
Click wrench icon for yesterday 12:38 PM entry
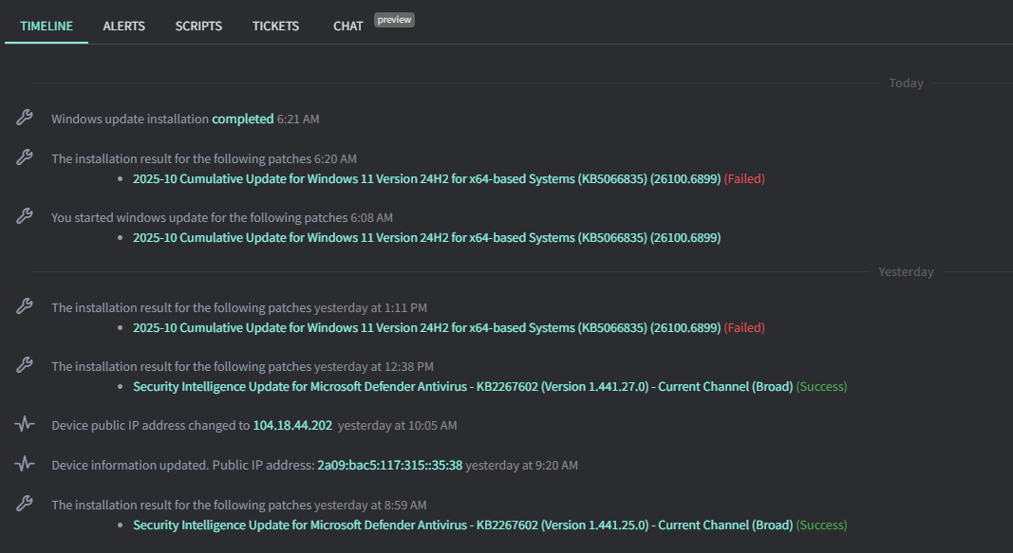pos(25,365)
